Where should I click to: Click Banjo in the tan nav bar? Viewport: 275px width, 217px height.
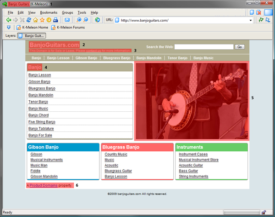click(36, 58)
